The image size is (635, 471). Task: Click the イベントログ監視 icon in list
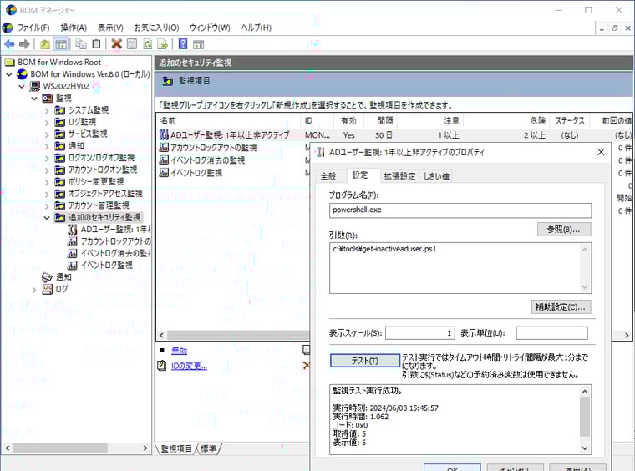164,172
